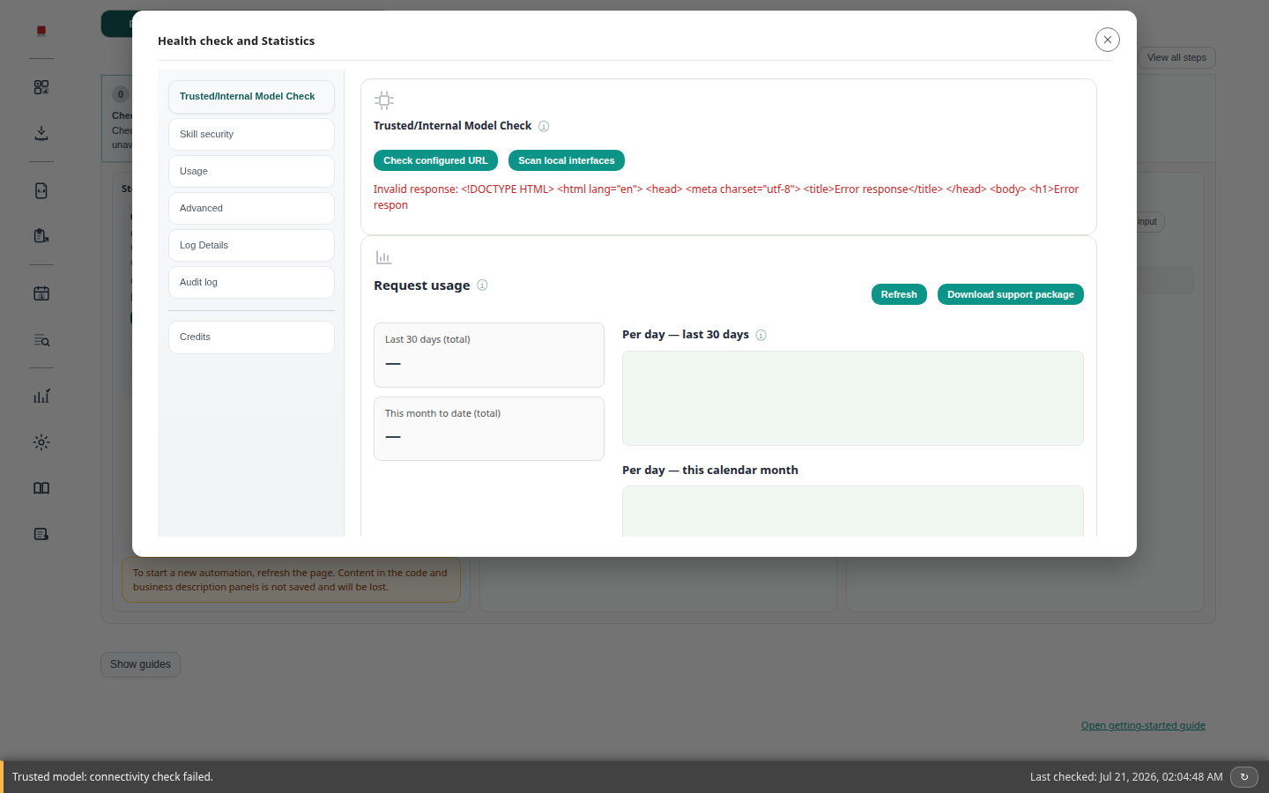1269x793 pixels.
Task: Click the status bar refresh check icon
Action: pyautogui.click(x=1244, y=776)
